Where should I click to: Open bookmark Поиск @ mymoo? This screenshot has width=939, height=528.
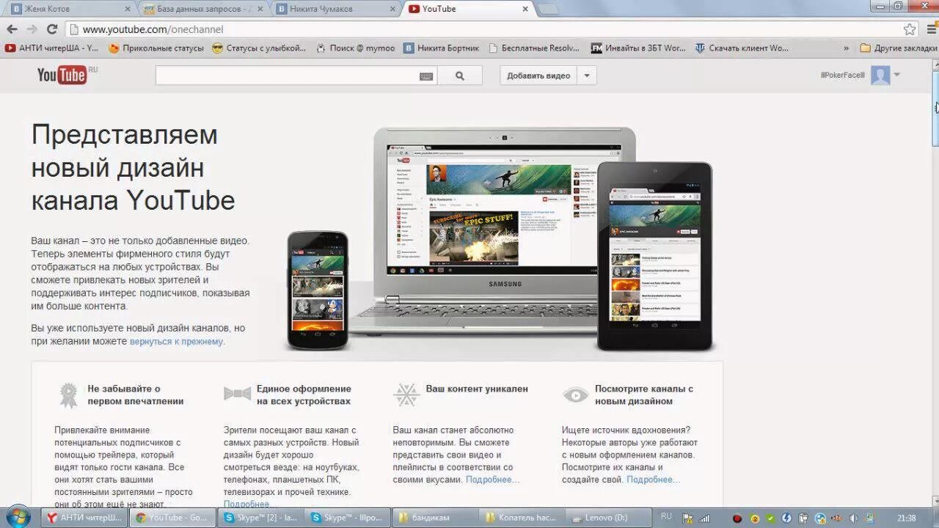(355, 48)
